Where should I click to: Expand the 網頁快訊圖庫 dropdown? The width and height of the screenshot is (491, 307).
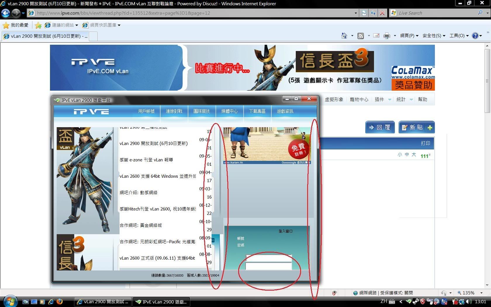pyautogui.click(x=119, y=25)
